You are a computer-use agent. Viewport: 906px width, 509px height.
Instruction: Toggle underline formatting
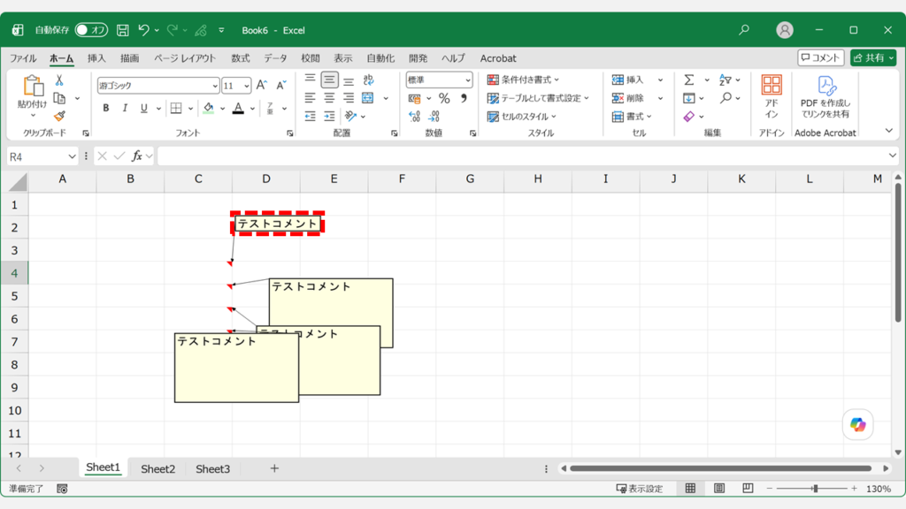(x=144, y=108)
